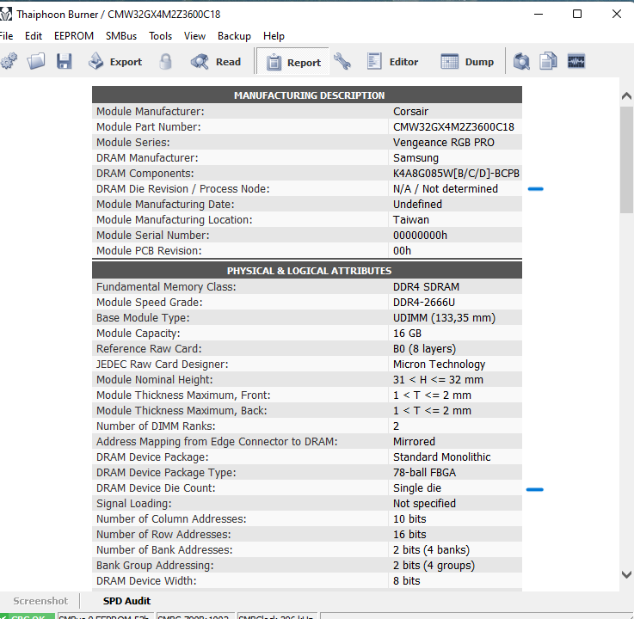This screenshot has width=634, height=619.
Task: Click the 'Module PCB Revision:' label
Action: pyautogui.click(x=149, y=251)
